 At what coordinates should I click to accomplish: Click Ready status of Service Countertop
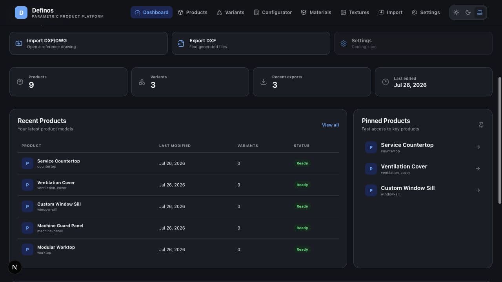302,163
